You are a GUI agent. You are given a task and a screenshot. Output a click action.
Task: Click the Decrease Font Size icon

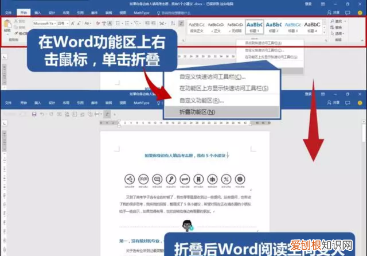click(79, 24)
